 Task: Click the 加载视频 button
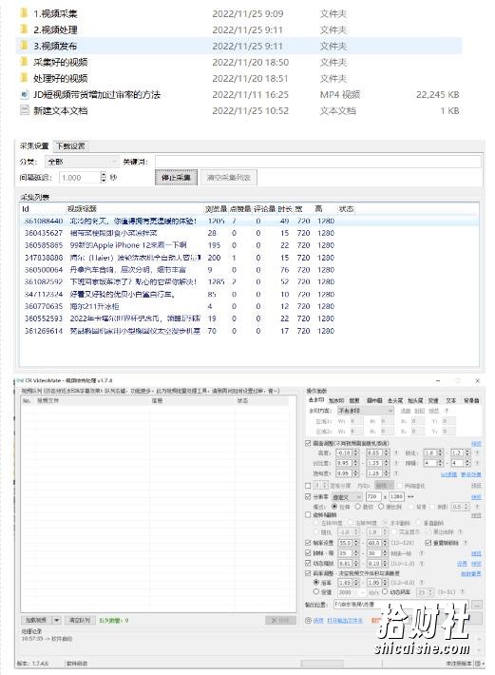pyautogui.click(x=36, y=620)
